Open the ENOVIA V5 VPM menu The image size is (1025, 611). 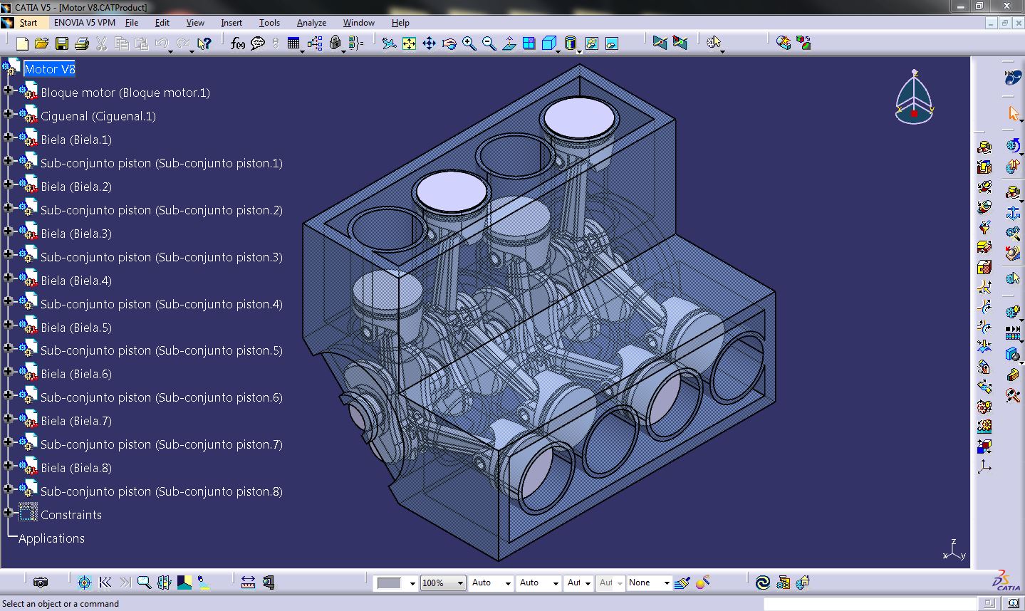(85, 23)
